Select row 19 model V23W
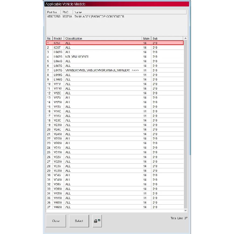Viewport: 234px width, 234px height. tap(115, 125)
